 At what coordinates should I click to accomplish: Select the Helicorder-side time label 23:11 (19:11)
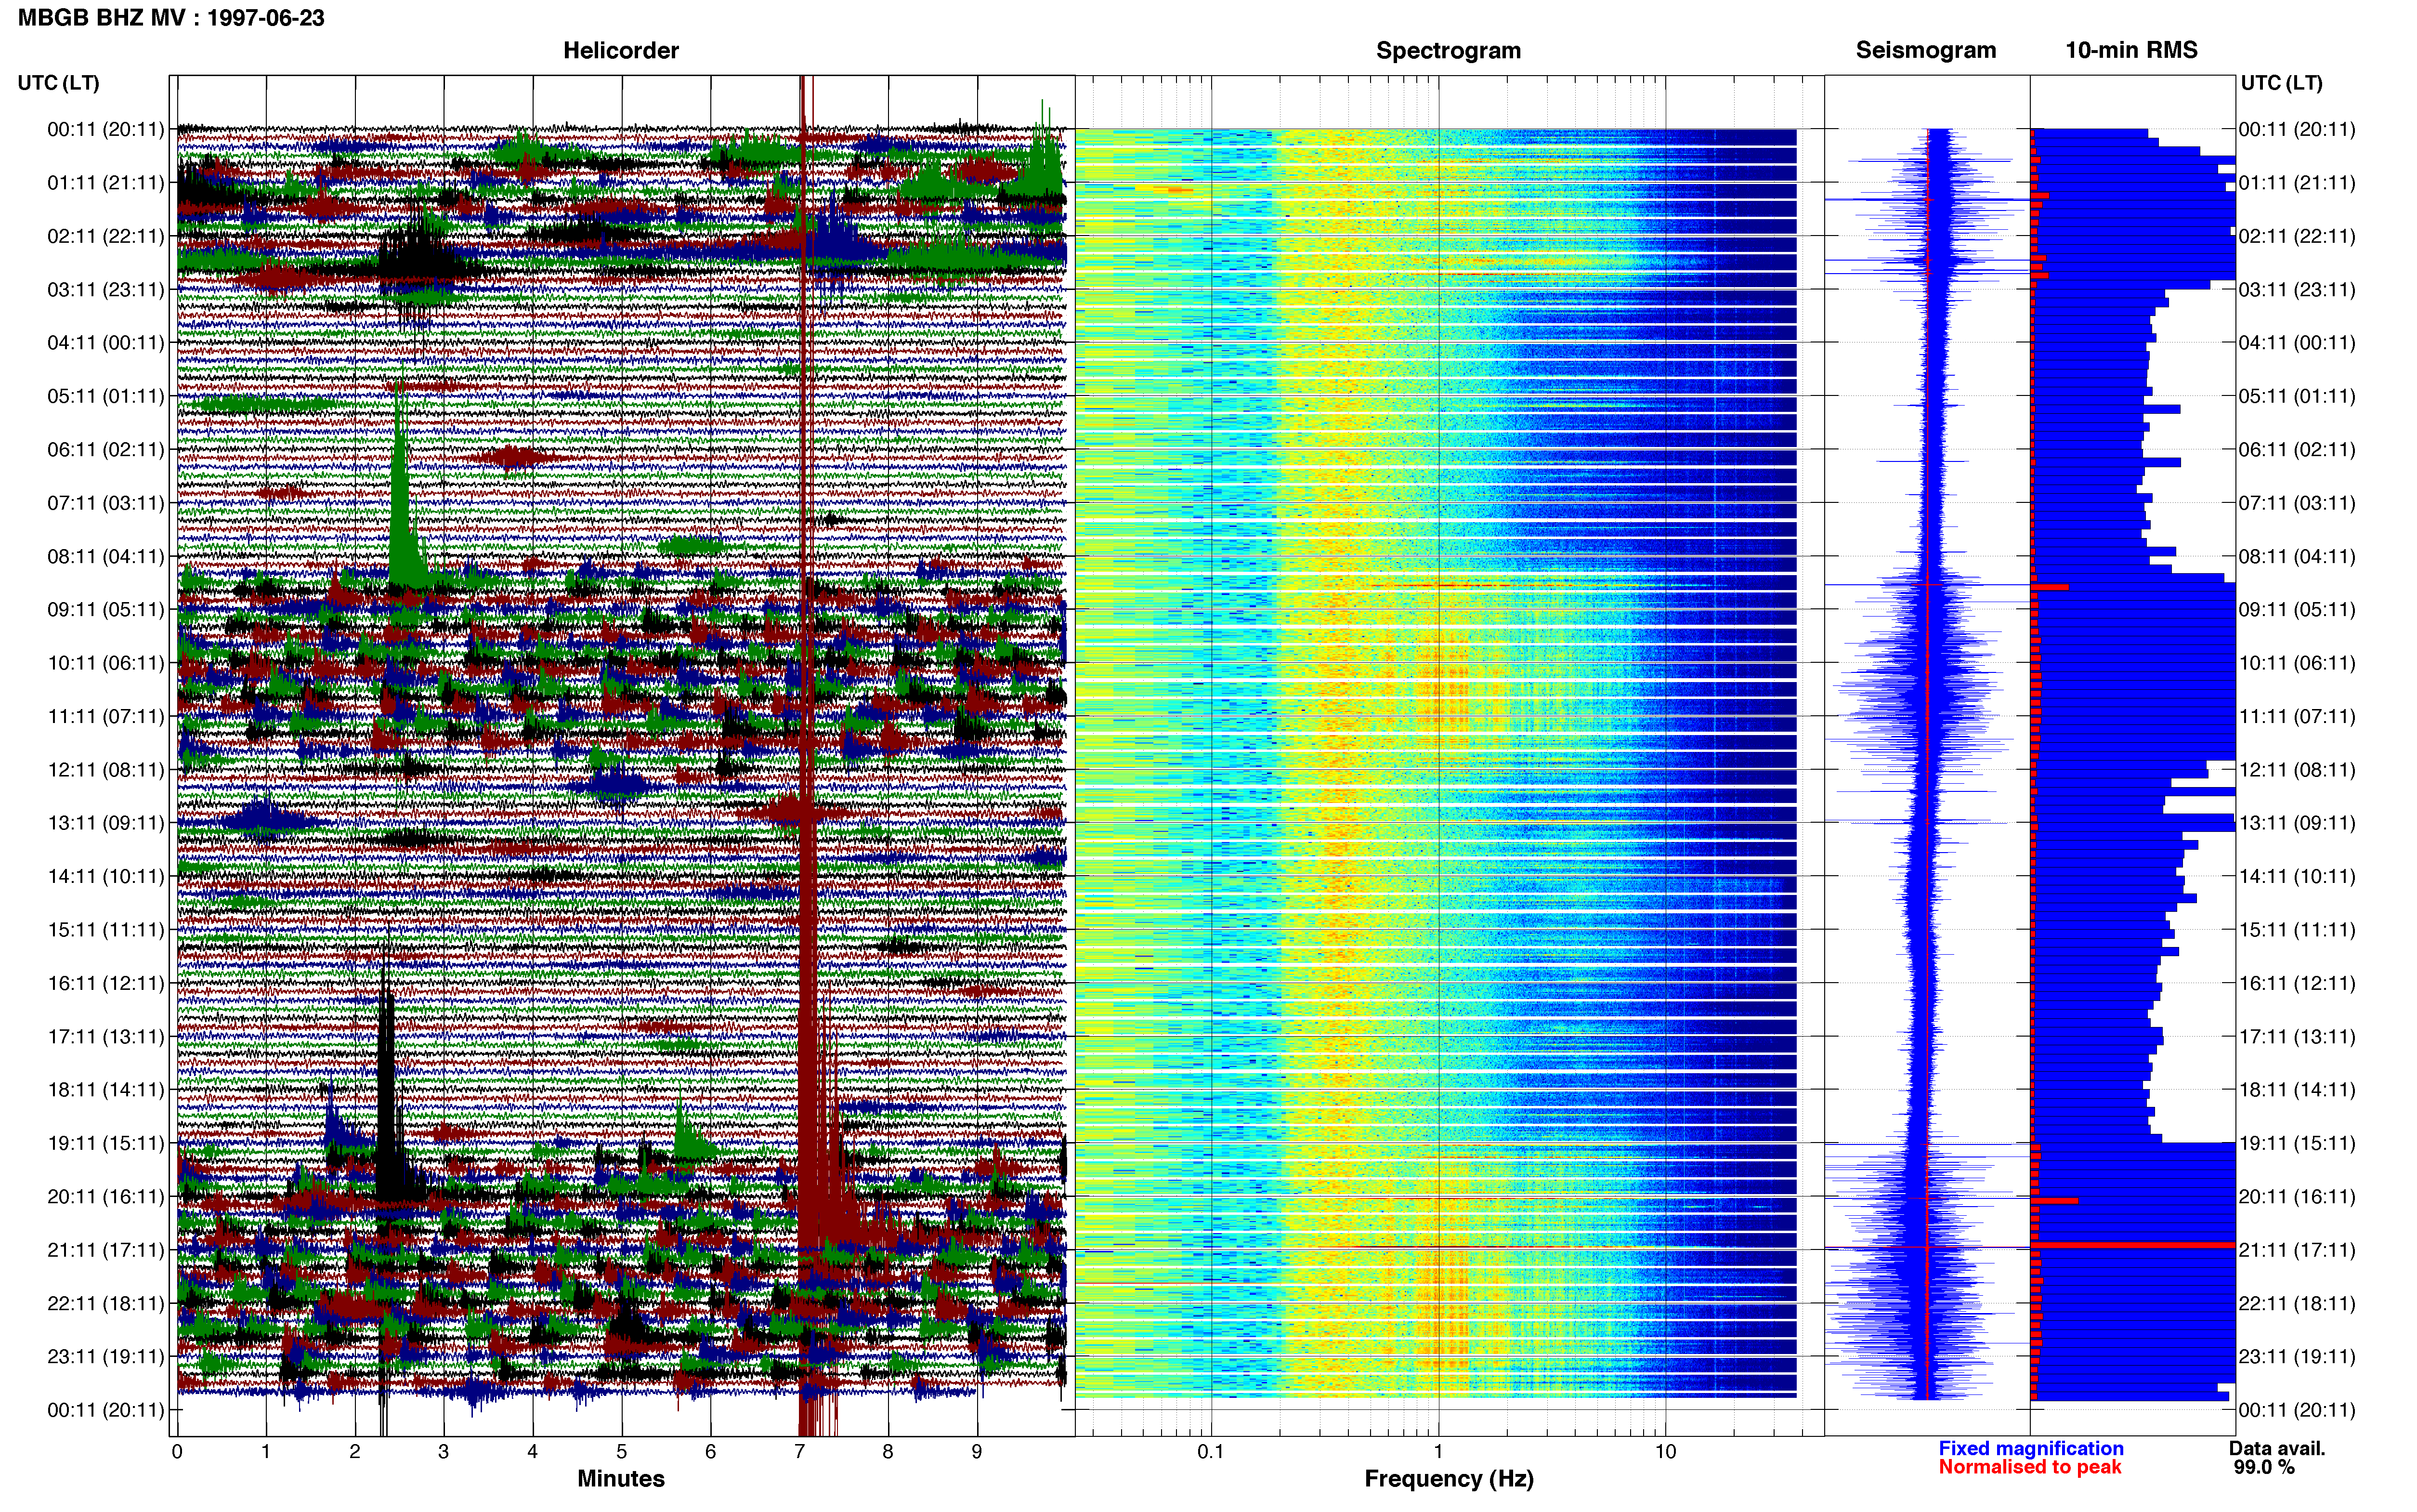[x=105, y=1356]
